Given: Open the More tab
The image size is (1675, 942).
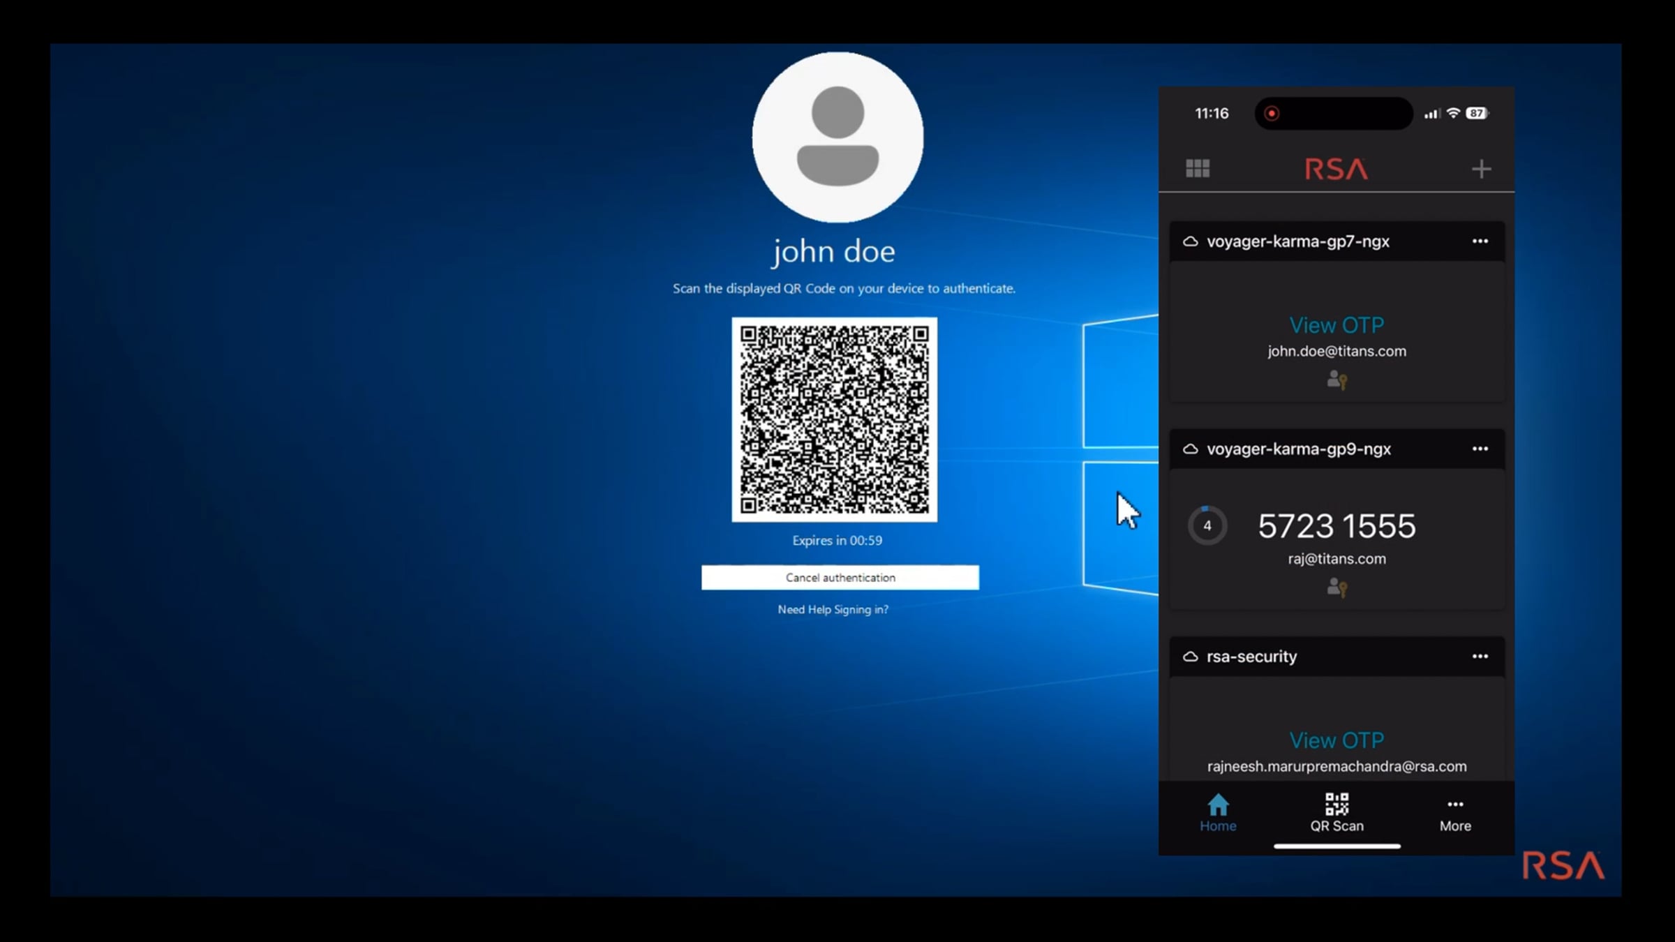Looking at the screenshot, I should (x=1455, y=815).
